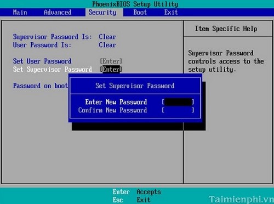Click Clear status next to User Password Is
274x204 pixels.
click(107, 45)
